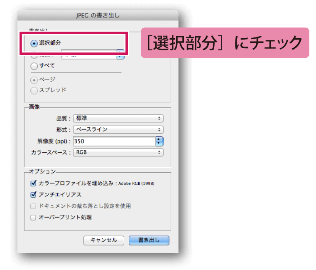Toggle the カラープロファイルを埋め込み checkbox

(34, 183)
